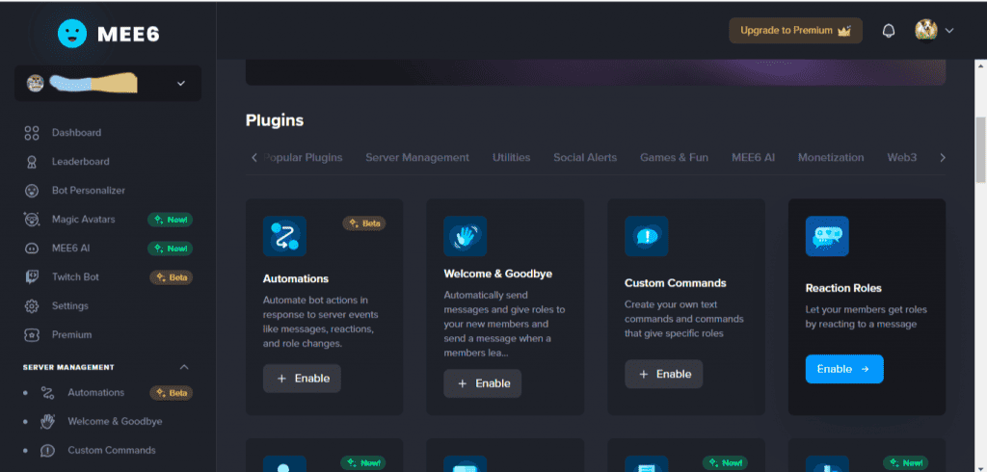Viewport: 987px width, 472px height.
Task: Click the Reaction Roles card title
Action: pos(843,288)
